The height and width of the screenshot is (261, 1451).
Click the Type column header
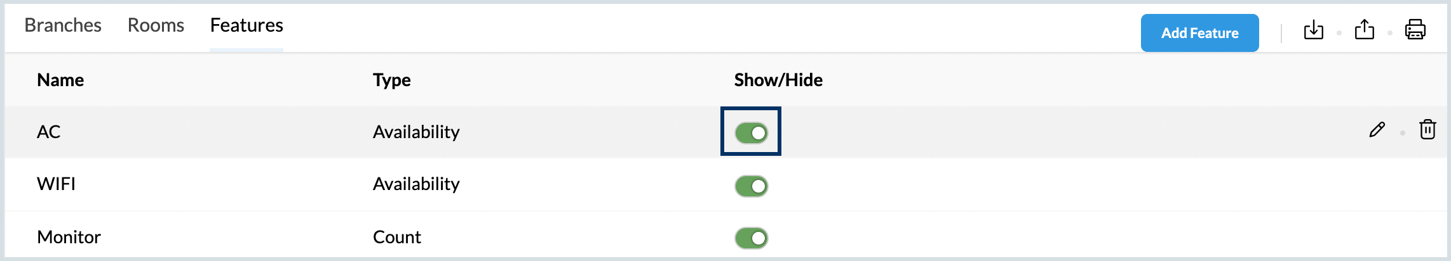pyautogui.click(x=391, y=80)
